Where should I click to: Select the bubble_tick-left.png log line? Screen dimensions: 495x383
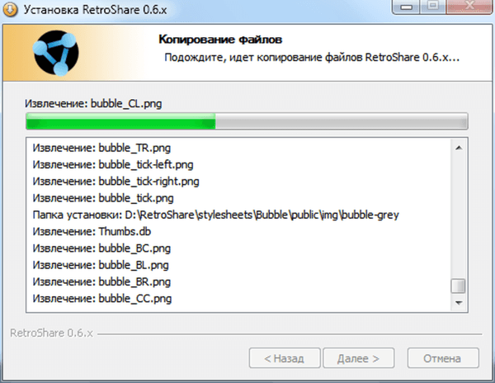point(113,165)
